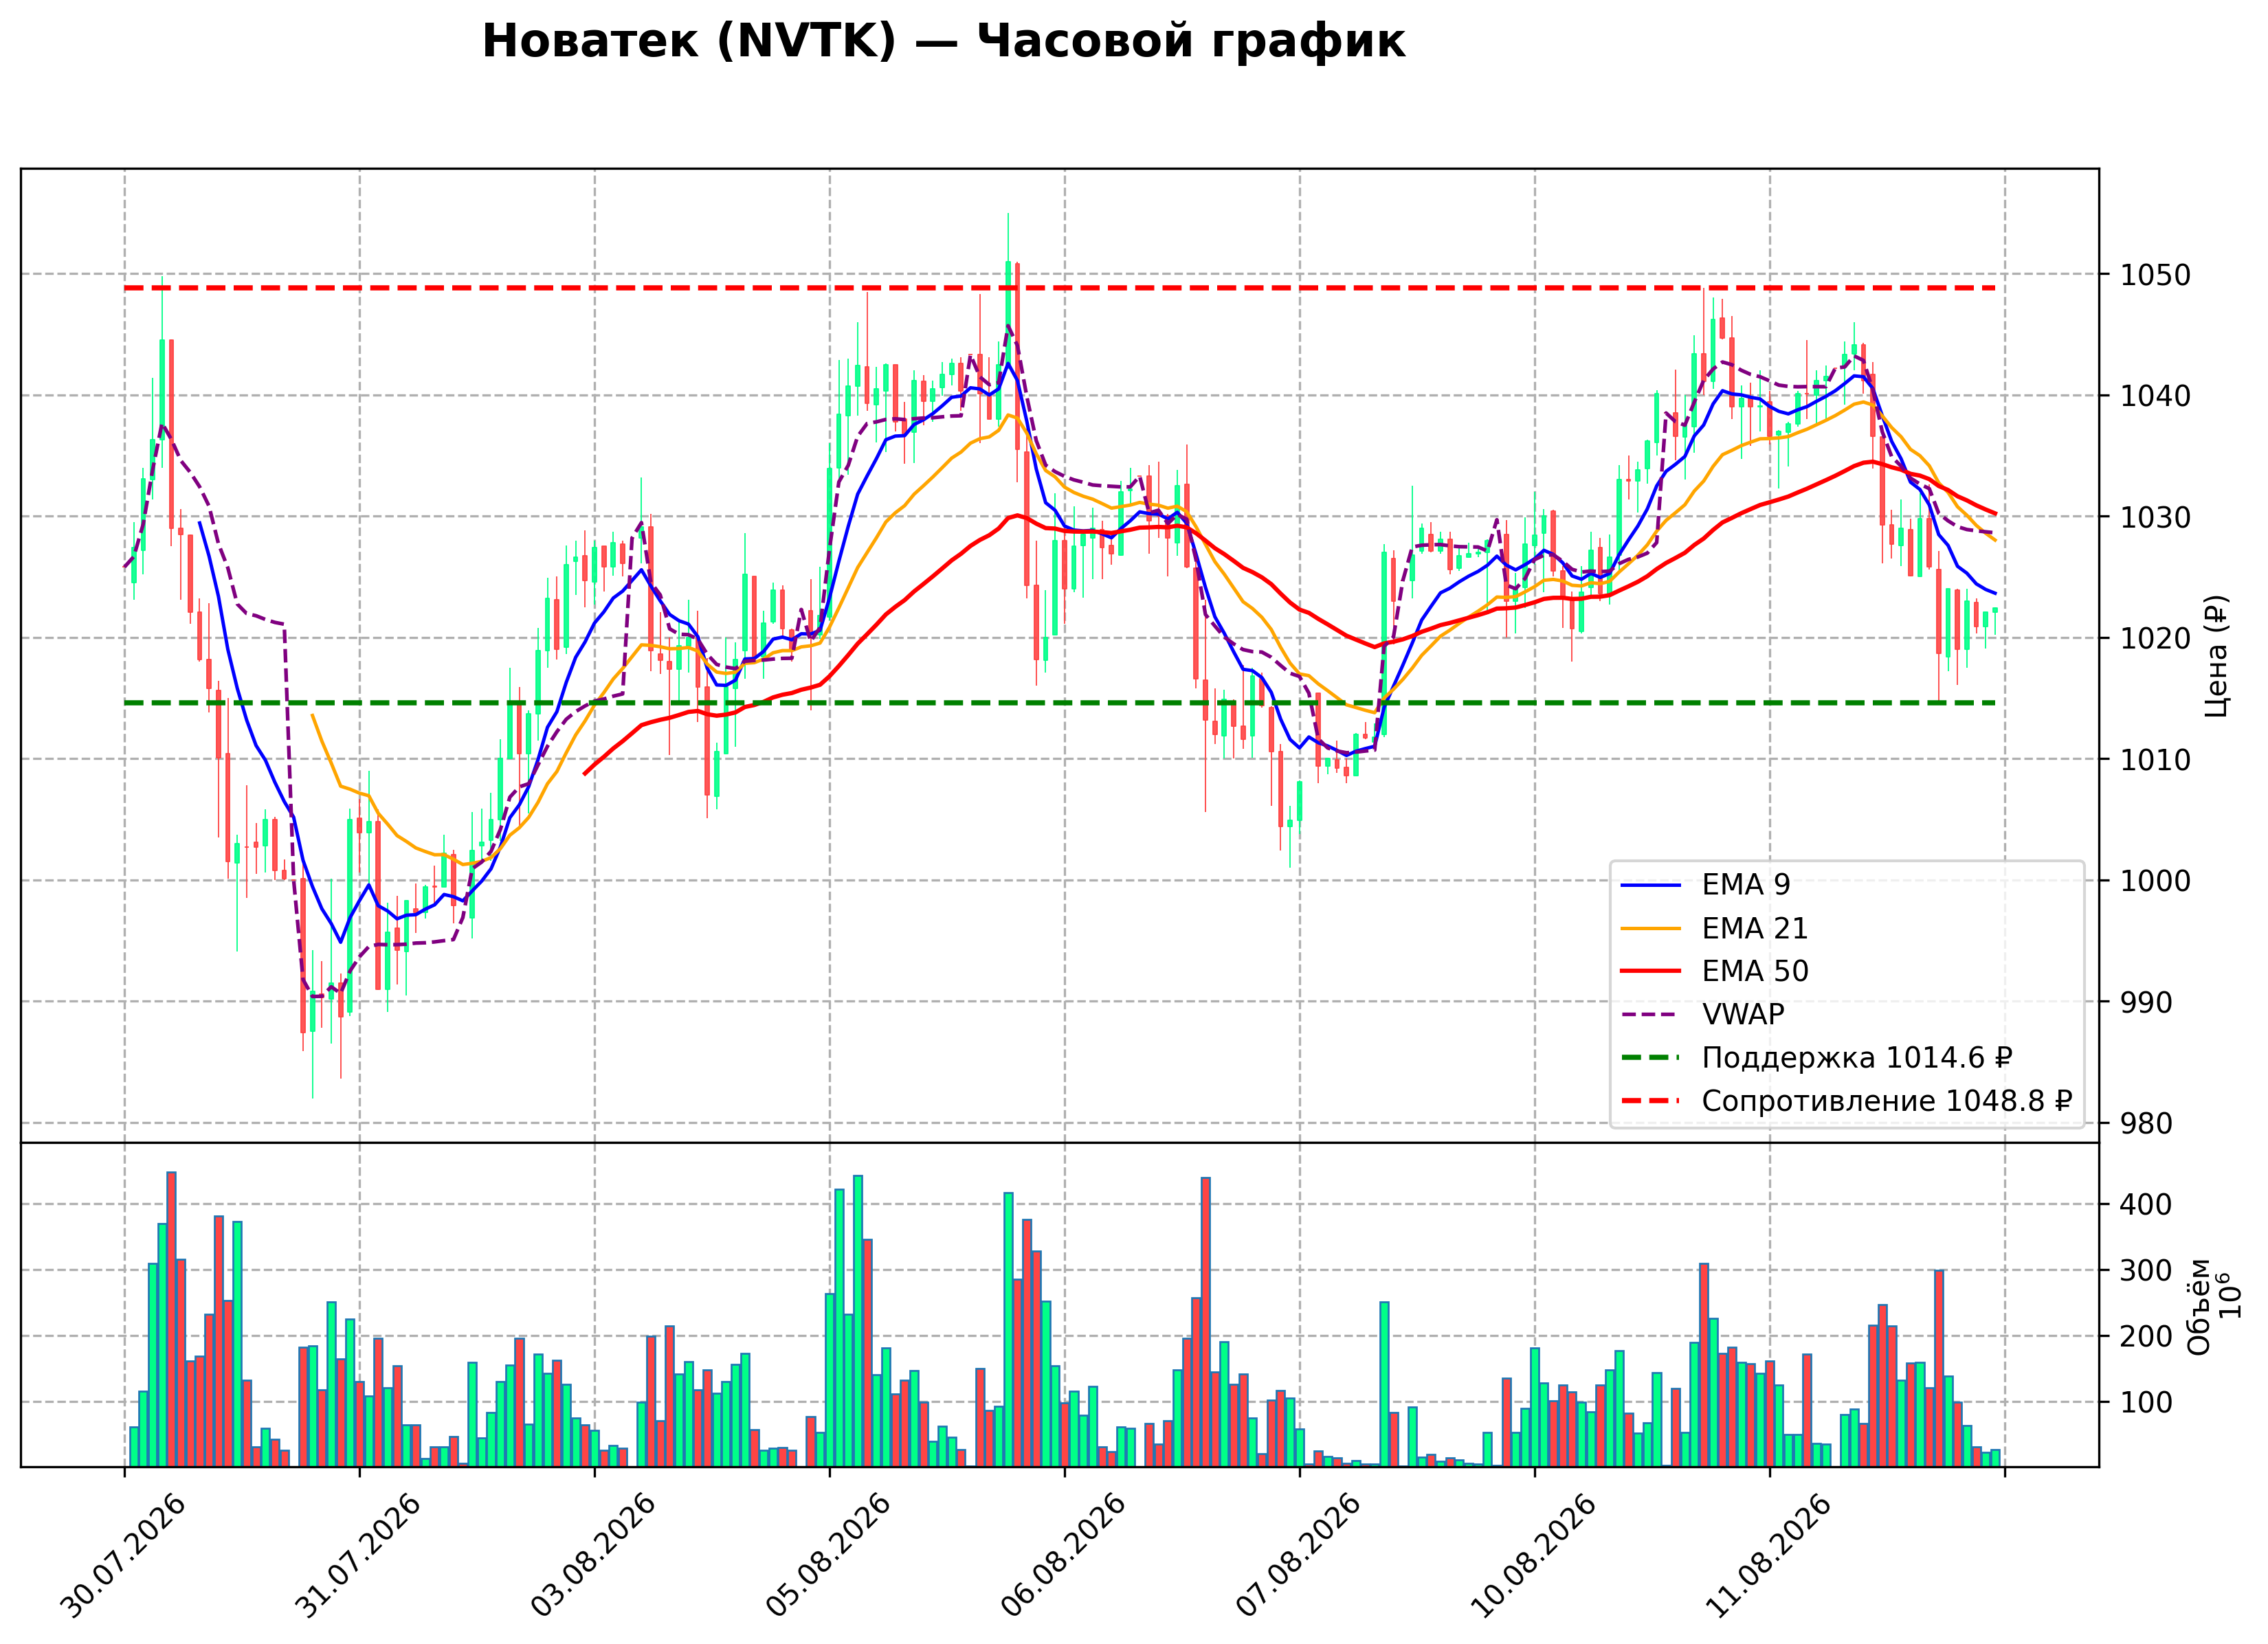
Task: Click the red solid line sample beside EMA 50
Action: 1651,971
